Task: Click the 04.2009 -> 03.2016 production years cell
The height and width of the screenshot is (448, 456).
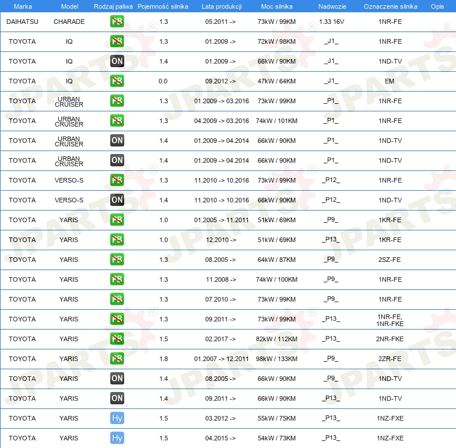Action: (x=222, y=121)
